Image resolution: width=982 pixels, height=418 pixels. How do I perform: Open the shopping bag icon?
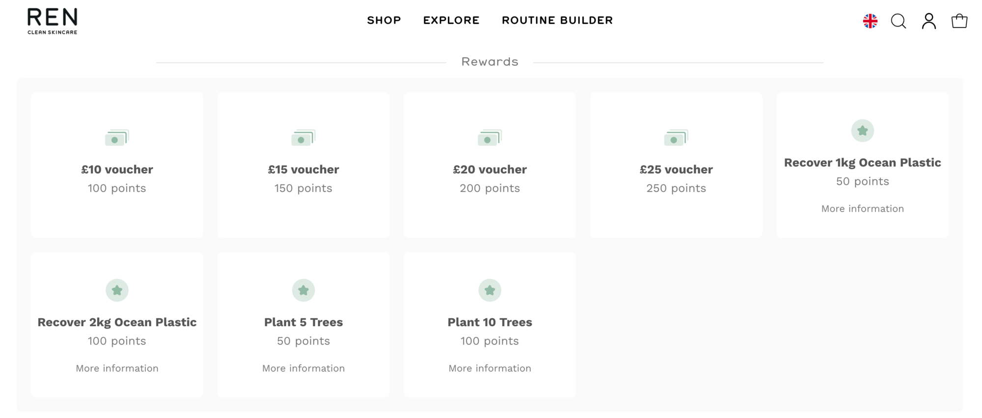959,21
